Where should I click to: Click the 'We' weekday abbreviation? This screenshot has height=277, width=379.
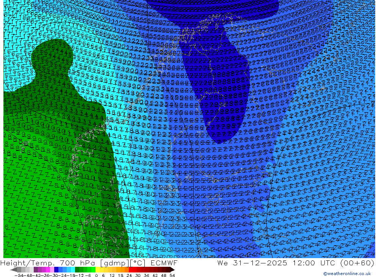point(222,263)
